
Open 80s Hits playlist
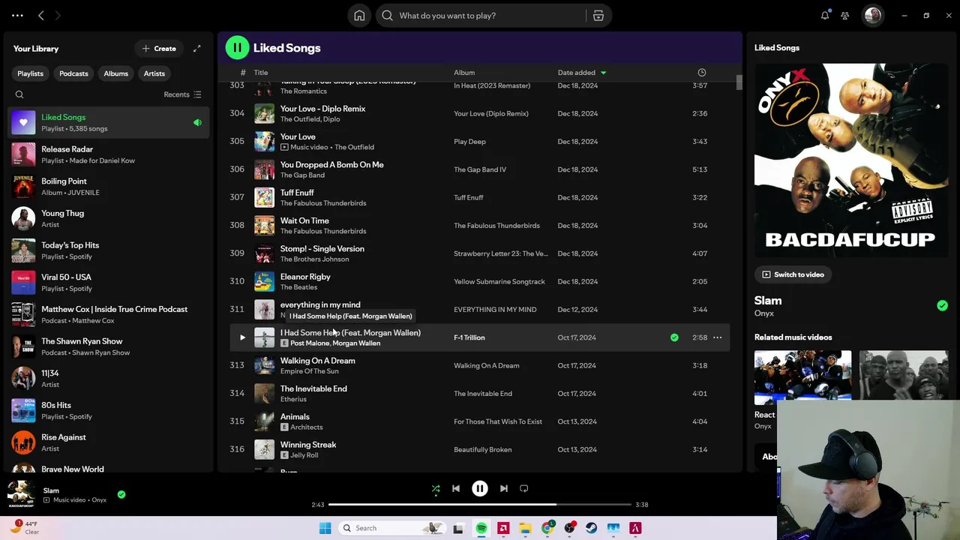click(109, 410)
